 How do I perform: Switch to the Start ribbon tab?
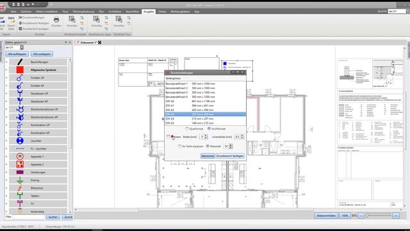(13, 12)
